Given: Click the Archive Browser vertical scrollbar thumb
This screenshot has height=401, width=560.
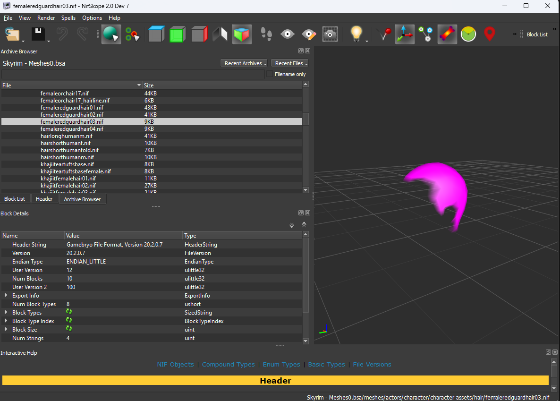Looking at the screenshot, I should 305,119.
